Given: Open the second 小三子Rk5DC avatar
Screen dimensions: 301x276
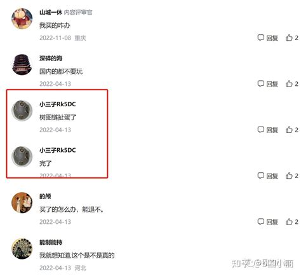Looking at the screenshot, I should point(22,156).
